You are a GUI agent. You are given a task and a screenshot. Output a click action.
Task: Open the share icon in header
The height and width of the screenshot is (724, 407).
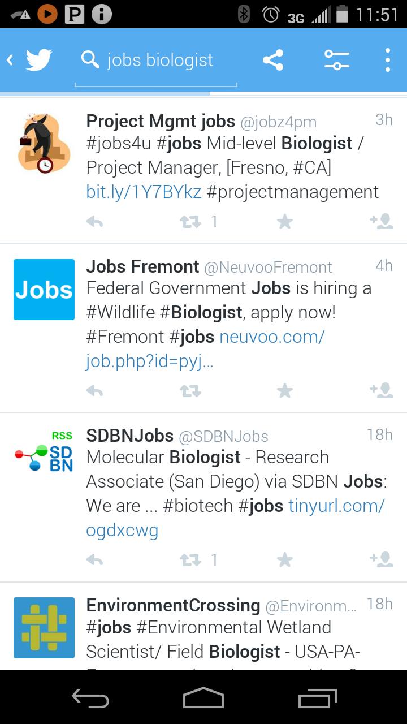click(273, 60)
